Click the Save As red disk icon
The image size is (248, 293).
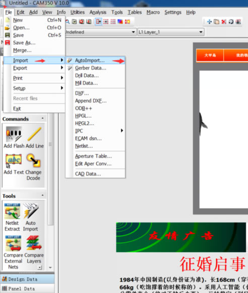tap(8, 42)
